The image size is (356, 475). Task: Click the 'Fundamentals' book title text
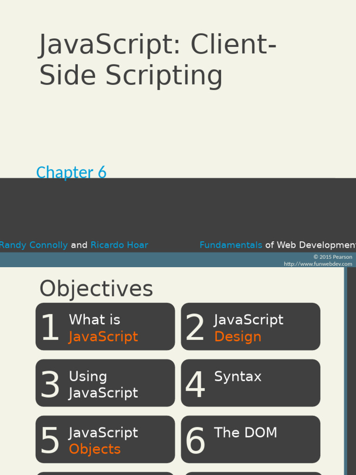231,245
